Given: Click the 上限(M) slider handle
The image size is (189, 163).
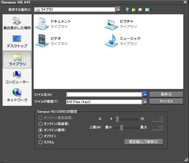Looking at the screenshot, I should coord(121,128).
